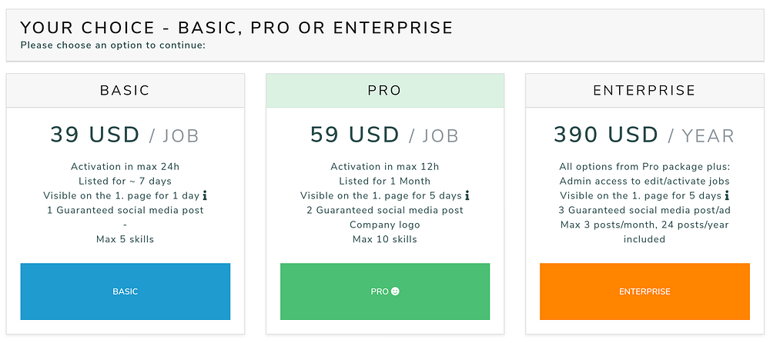Click info icon in the Enterprise feature list

click(726, 195)
